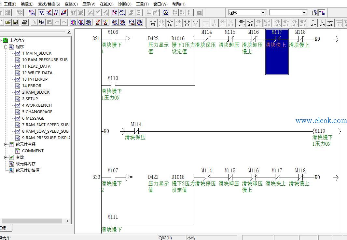
Task: Select the highlighted M117 contact cell
Action: coord(277,52)
